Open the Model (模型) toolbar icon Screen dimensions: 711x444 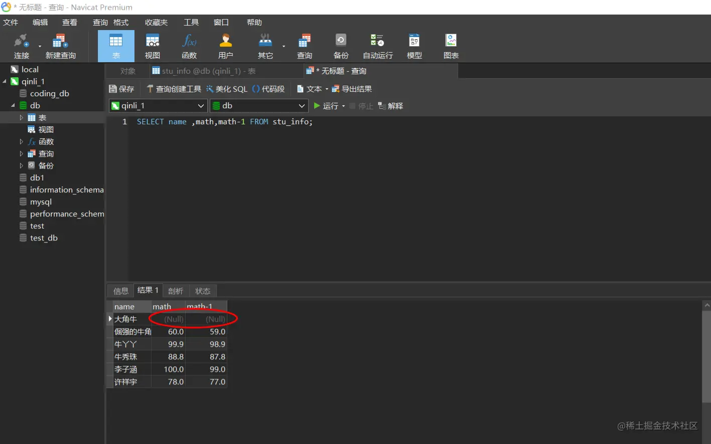click(414, 46)
